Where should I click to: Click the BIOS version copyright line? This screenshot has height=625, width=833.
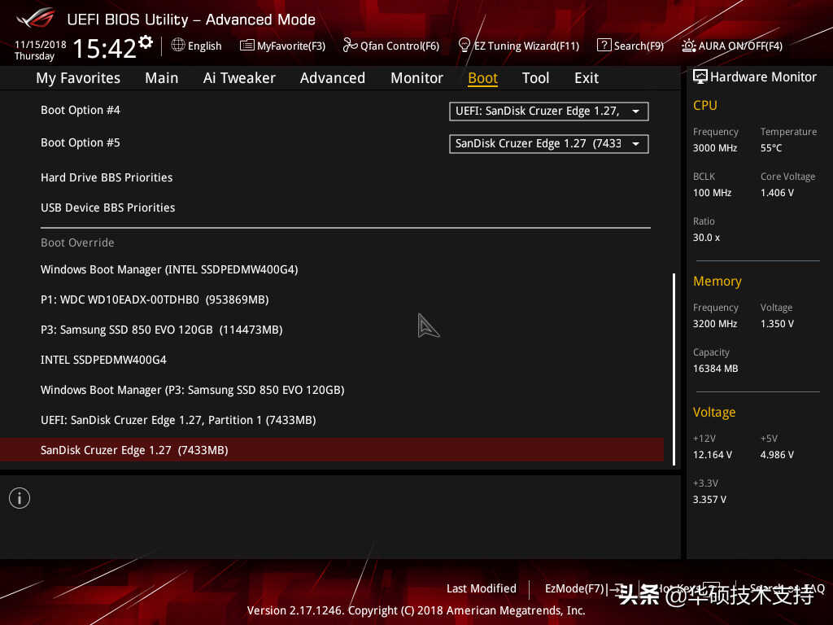point(416,610)
